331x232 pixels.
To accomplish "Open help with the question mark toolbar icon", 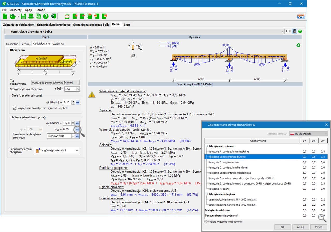I will [46, 16].
